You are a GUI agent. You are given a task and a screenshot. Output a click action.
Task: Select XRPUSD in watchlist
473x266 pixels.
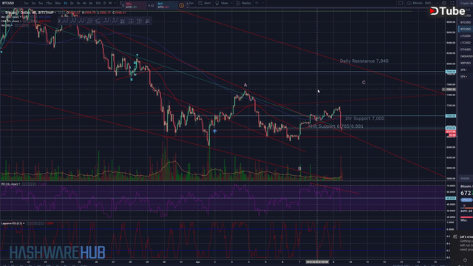(466, 63)
